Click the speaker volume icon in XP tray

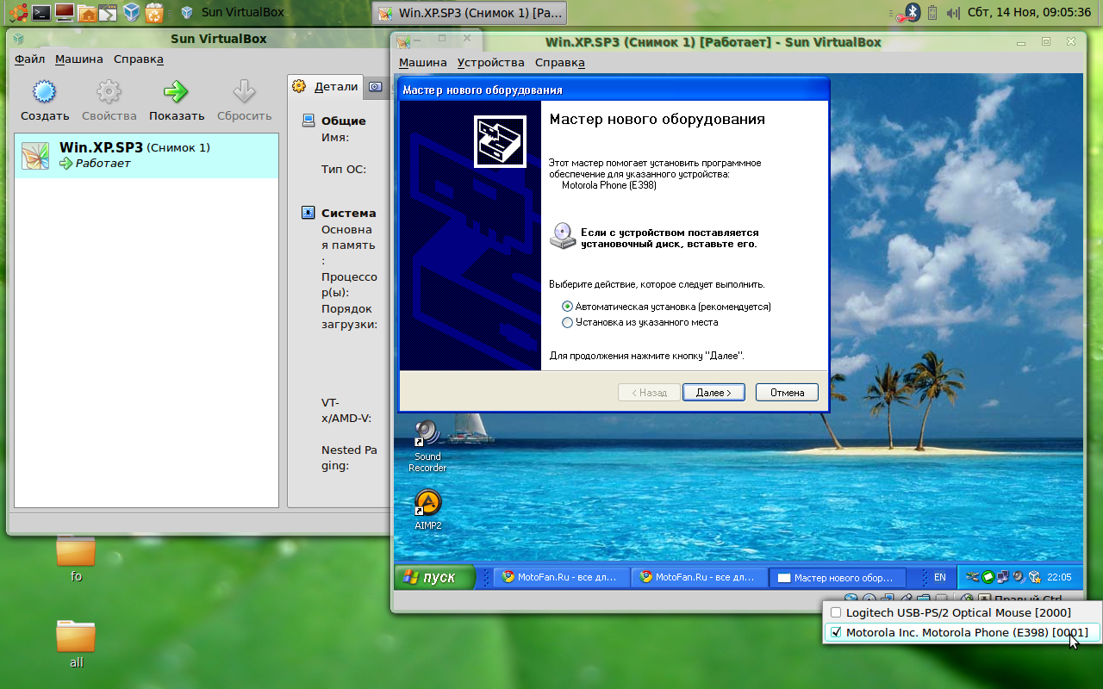pos(1019,577)
